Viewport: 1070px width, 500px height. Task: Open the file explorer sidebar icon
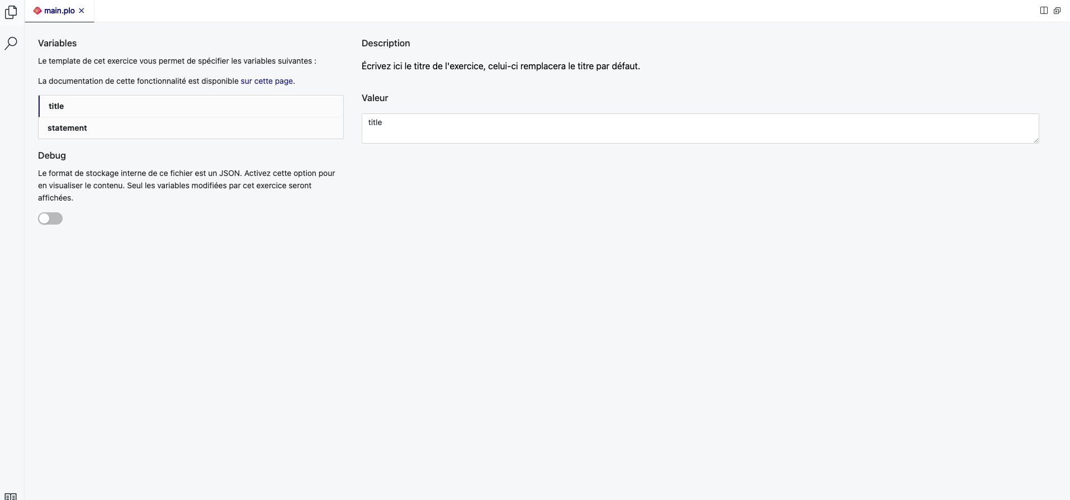click(11, 12)
